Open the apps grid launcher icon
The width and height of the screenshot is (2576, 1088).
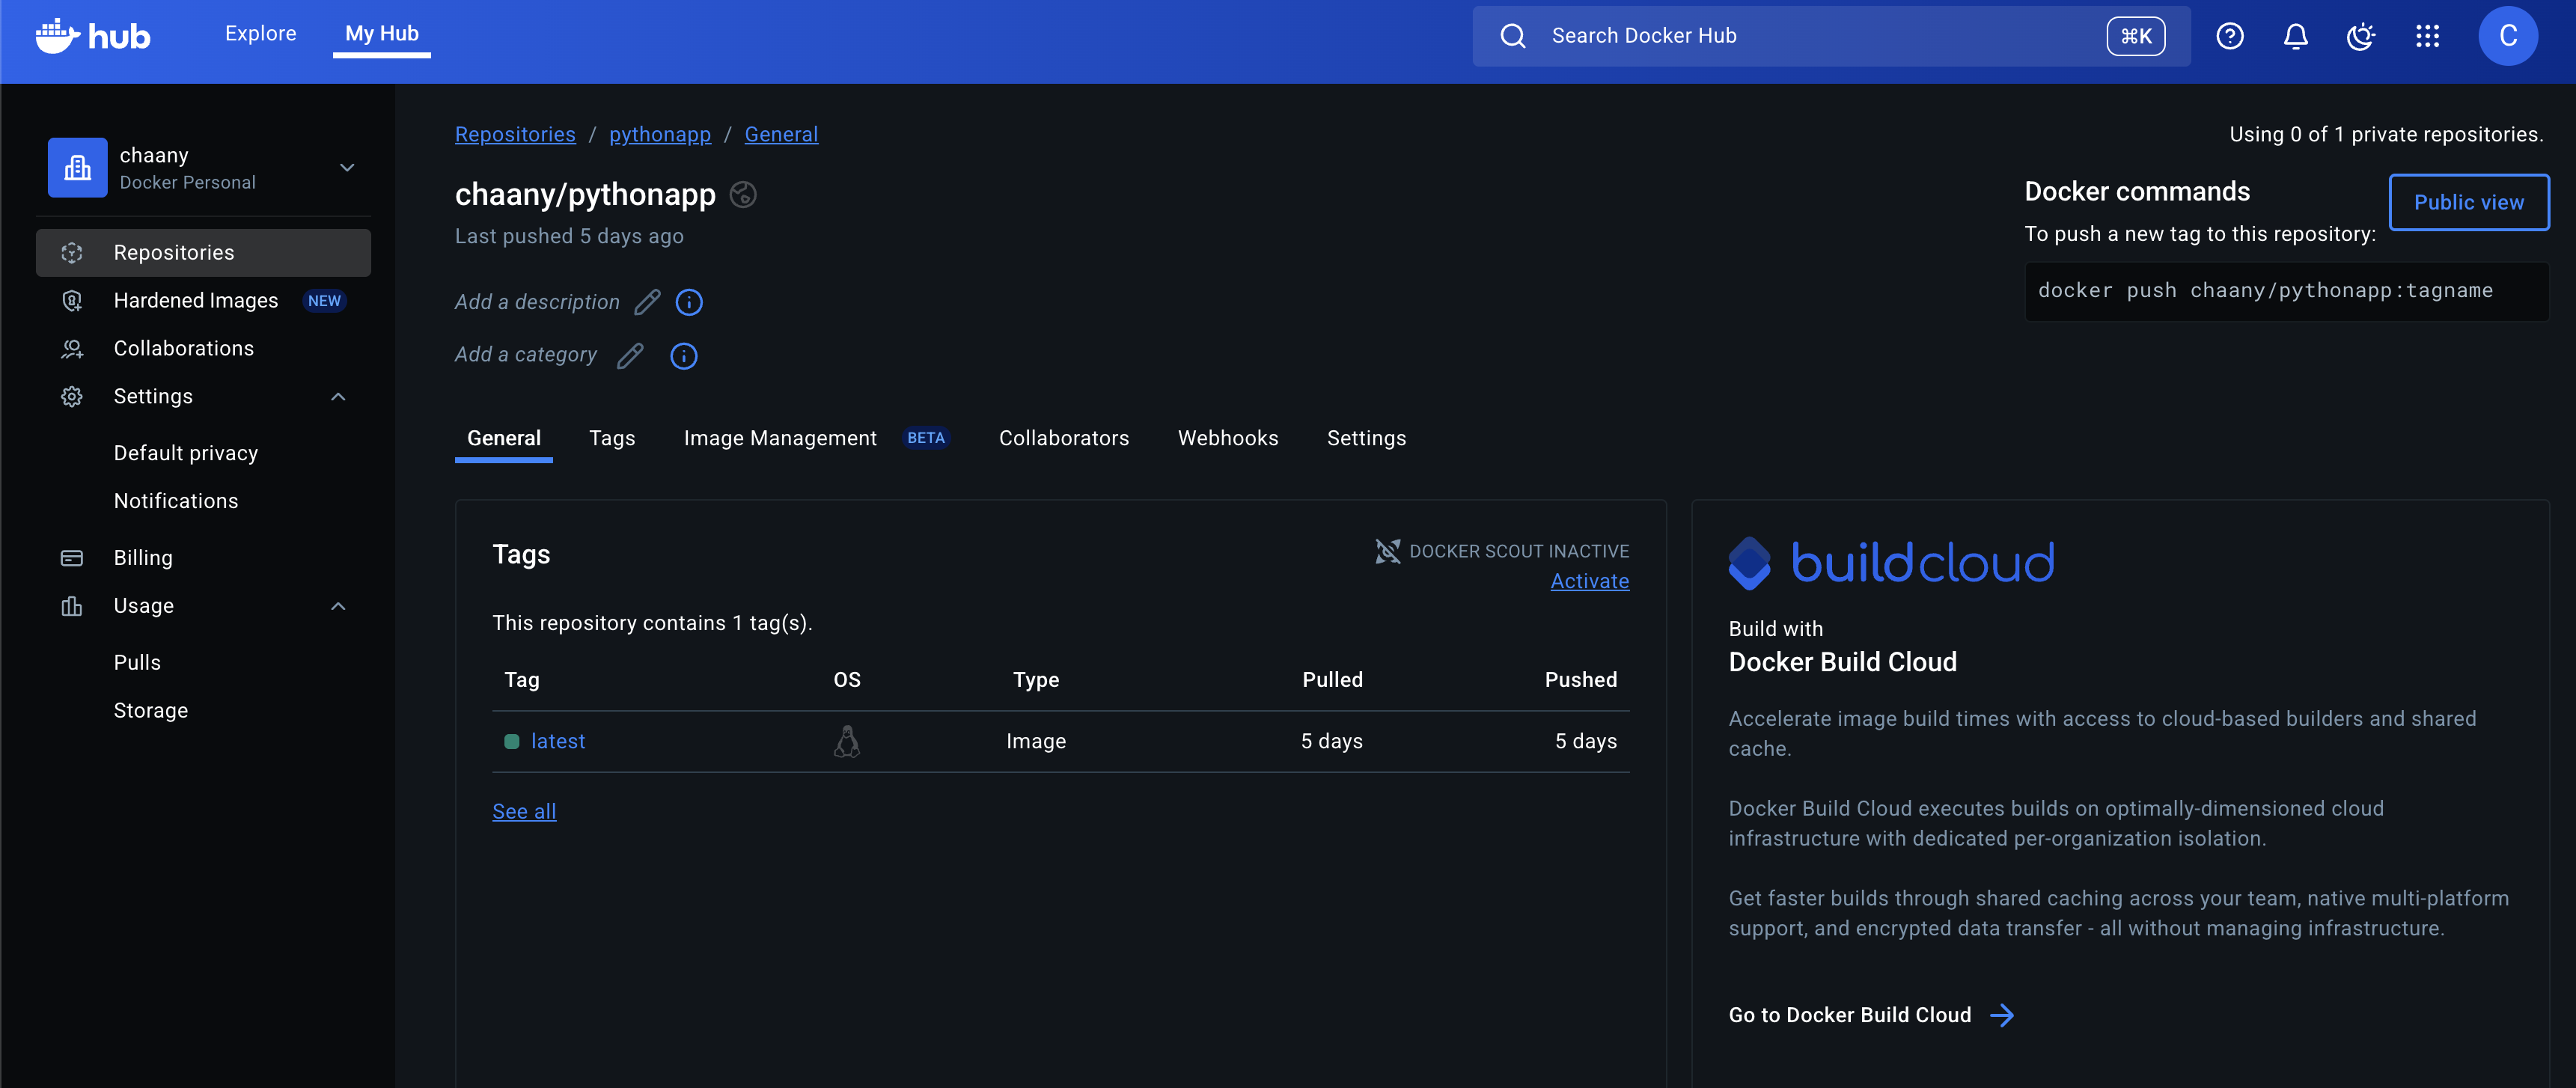click(2427, 37)
